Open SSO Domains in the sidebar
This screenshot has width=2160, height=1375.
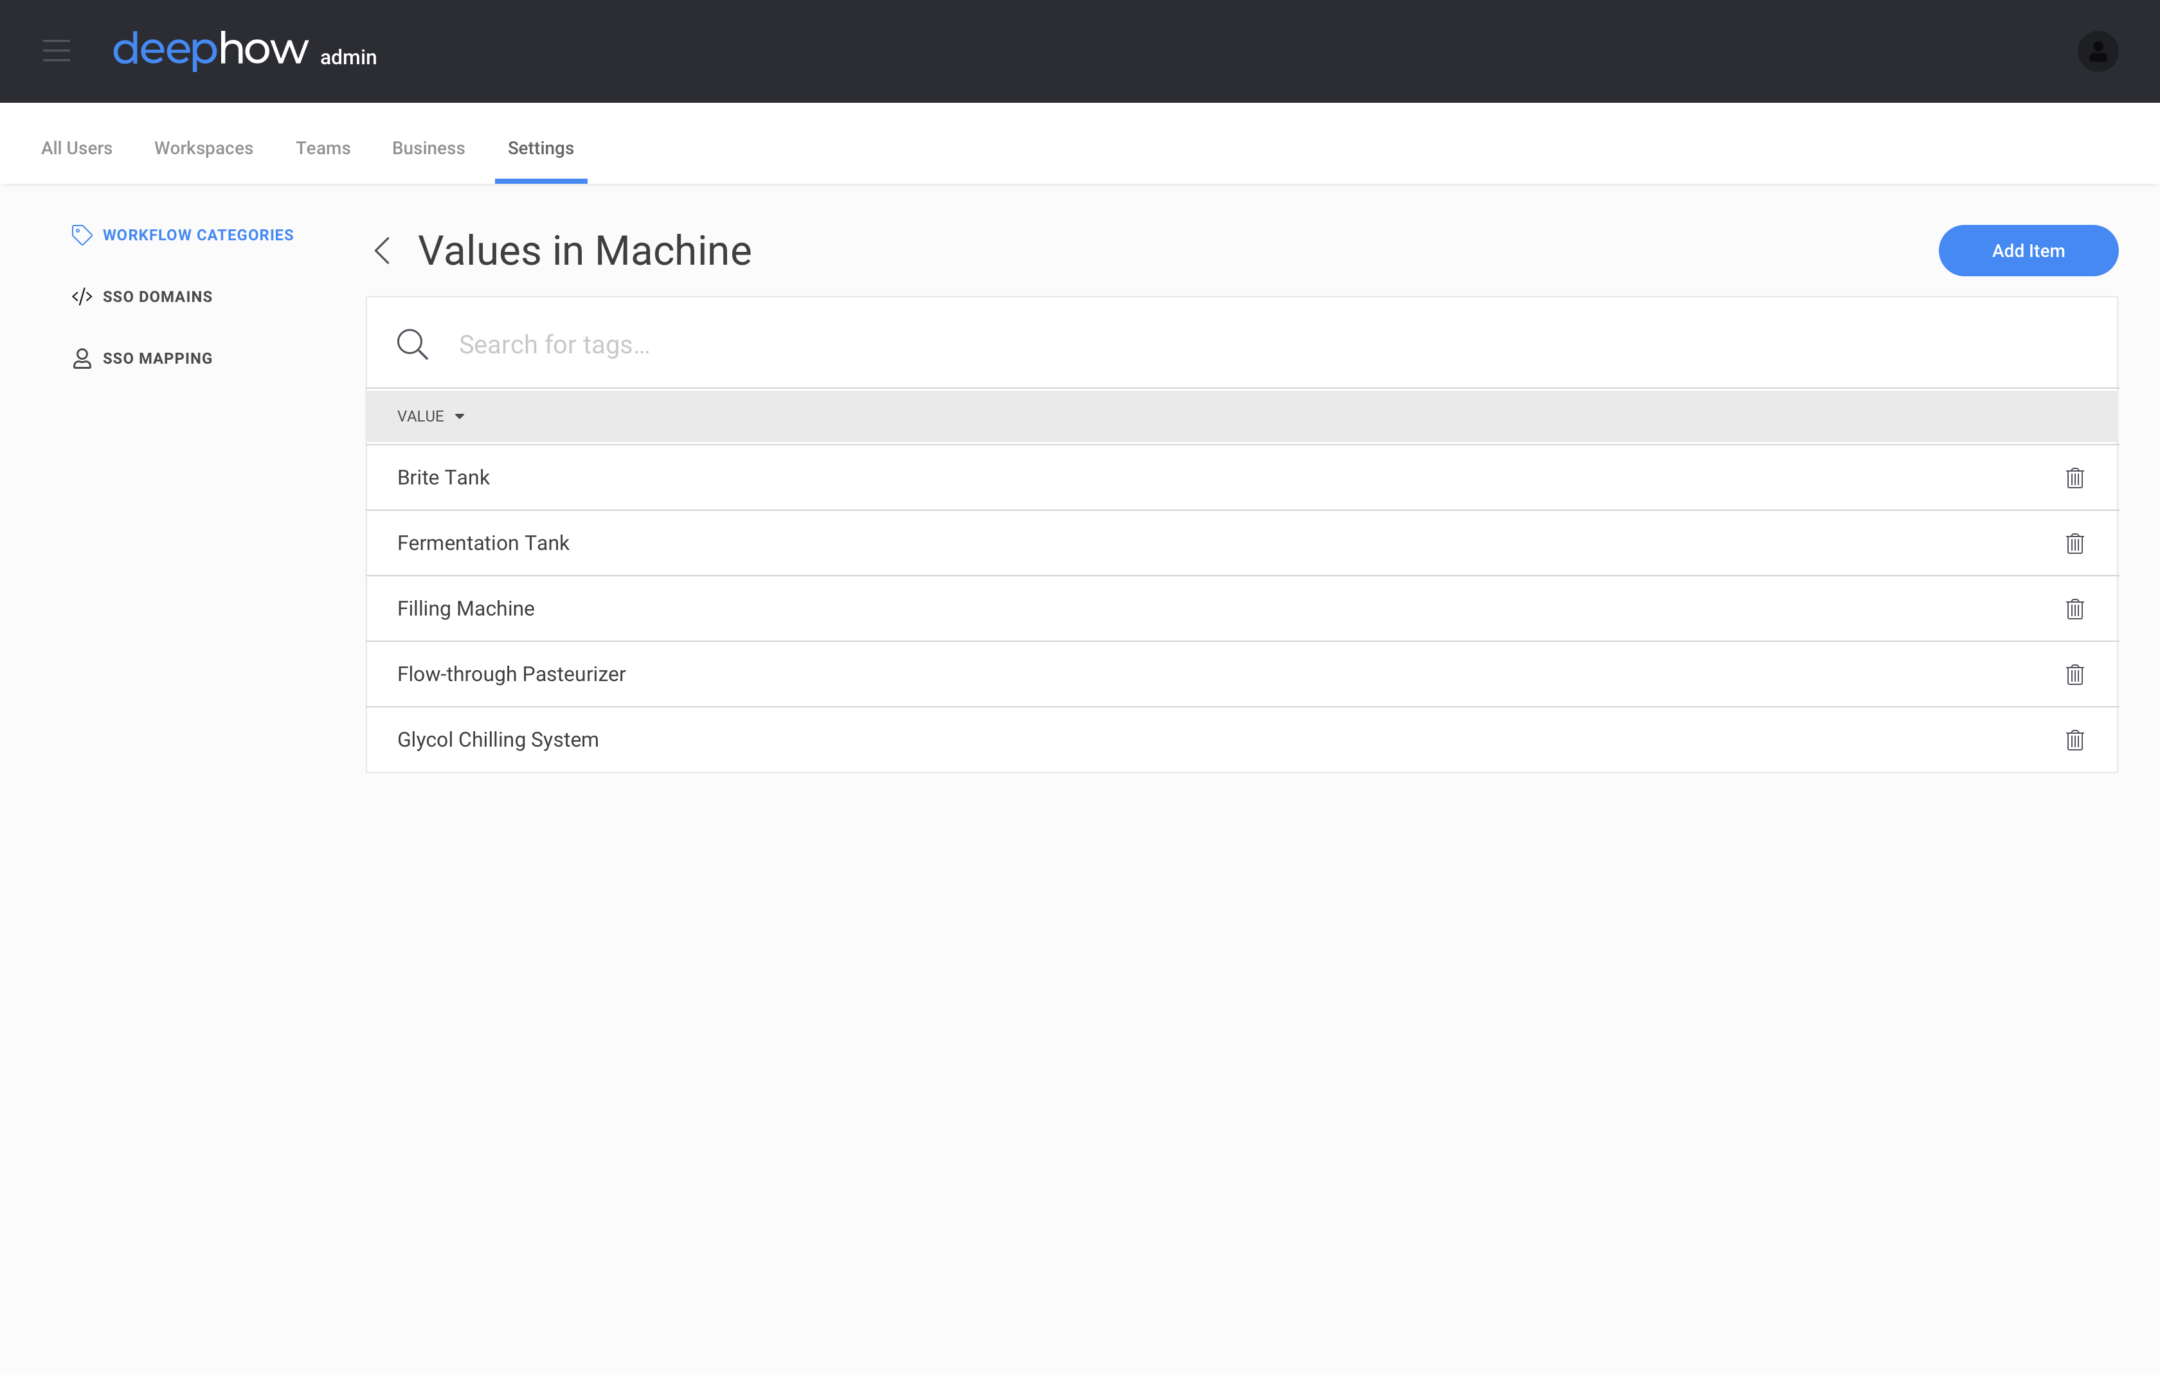tap(143, 297)
